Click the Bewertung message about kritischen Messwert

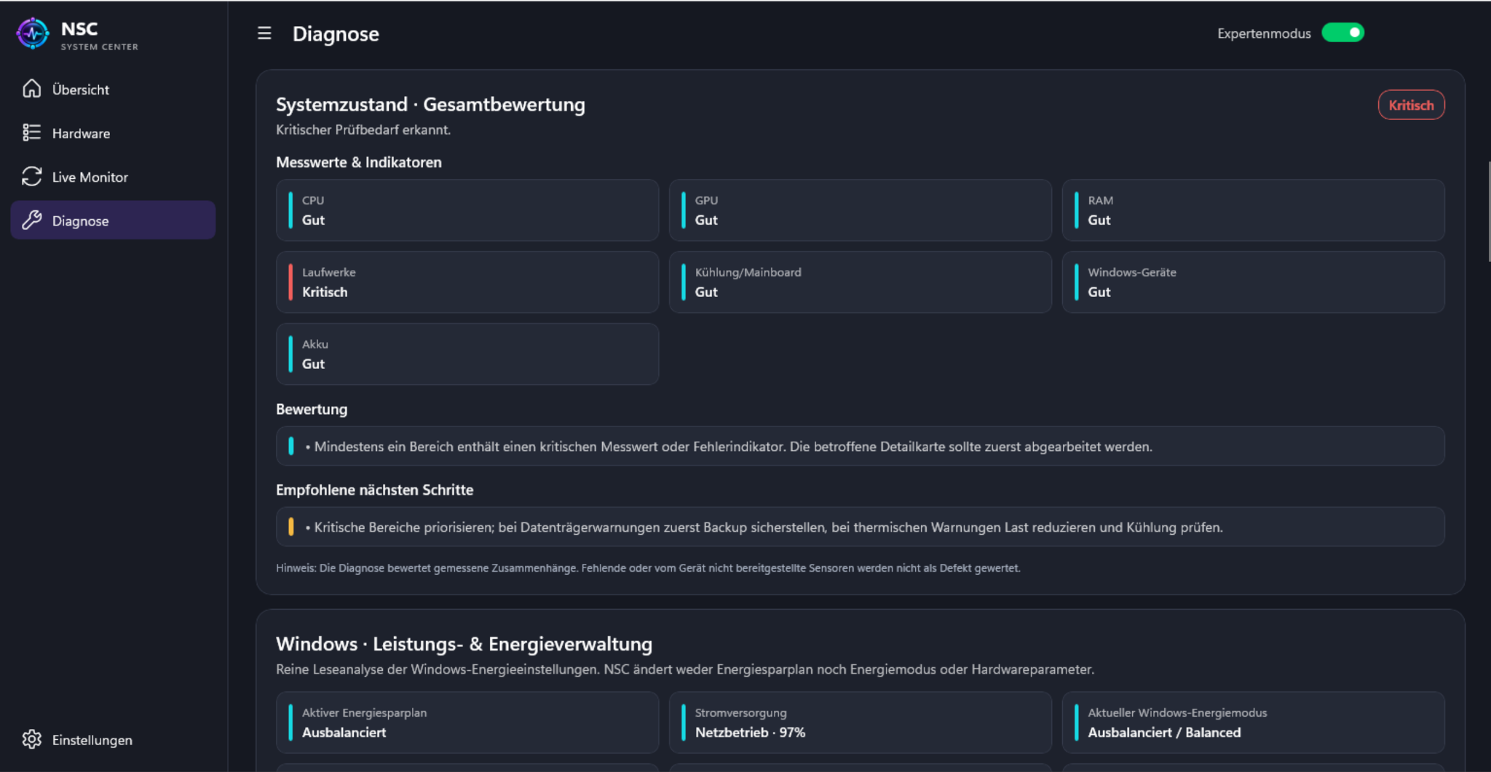point(860,446)
